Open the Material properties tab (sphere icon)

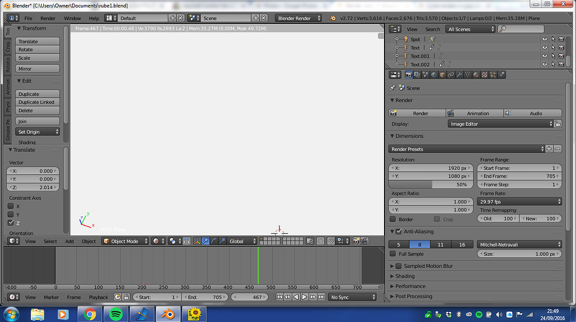pyautogui.click(x=476, y=75)
